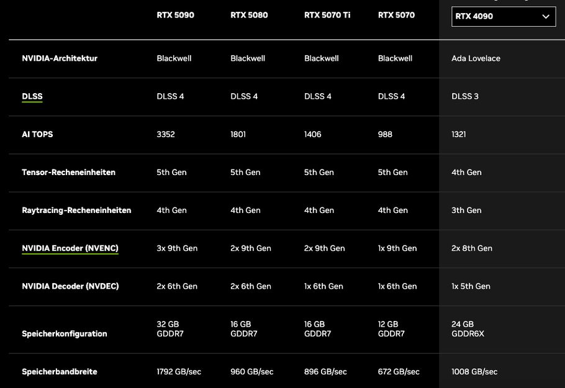Open the RTX 4090 comparison dropdown

tap(503, 17)
